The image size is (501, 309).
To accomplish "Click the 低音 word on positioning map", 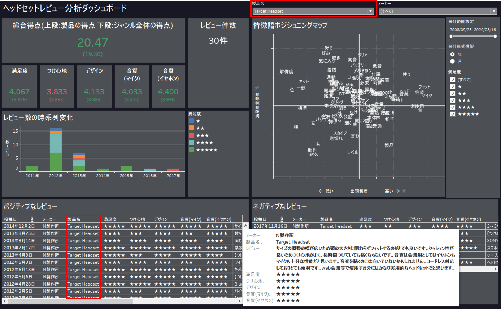I will (x=377, y=66).
